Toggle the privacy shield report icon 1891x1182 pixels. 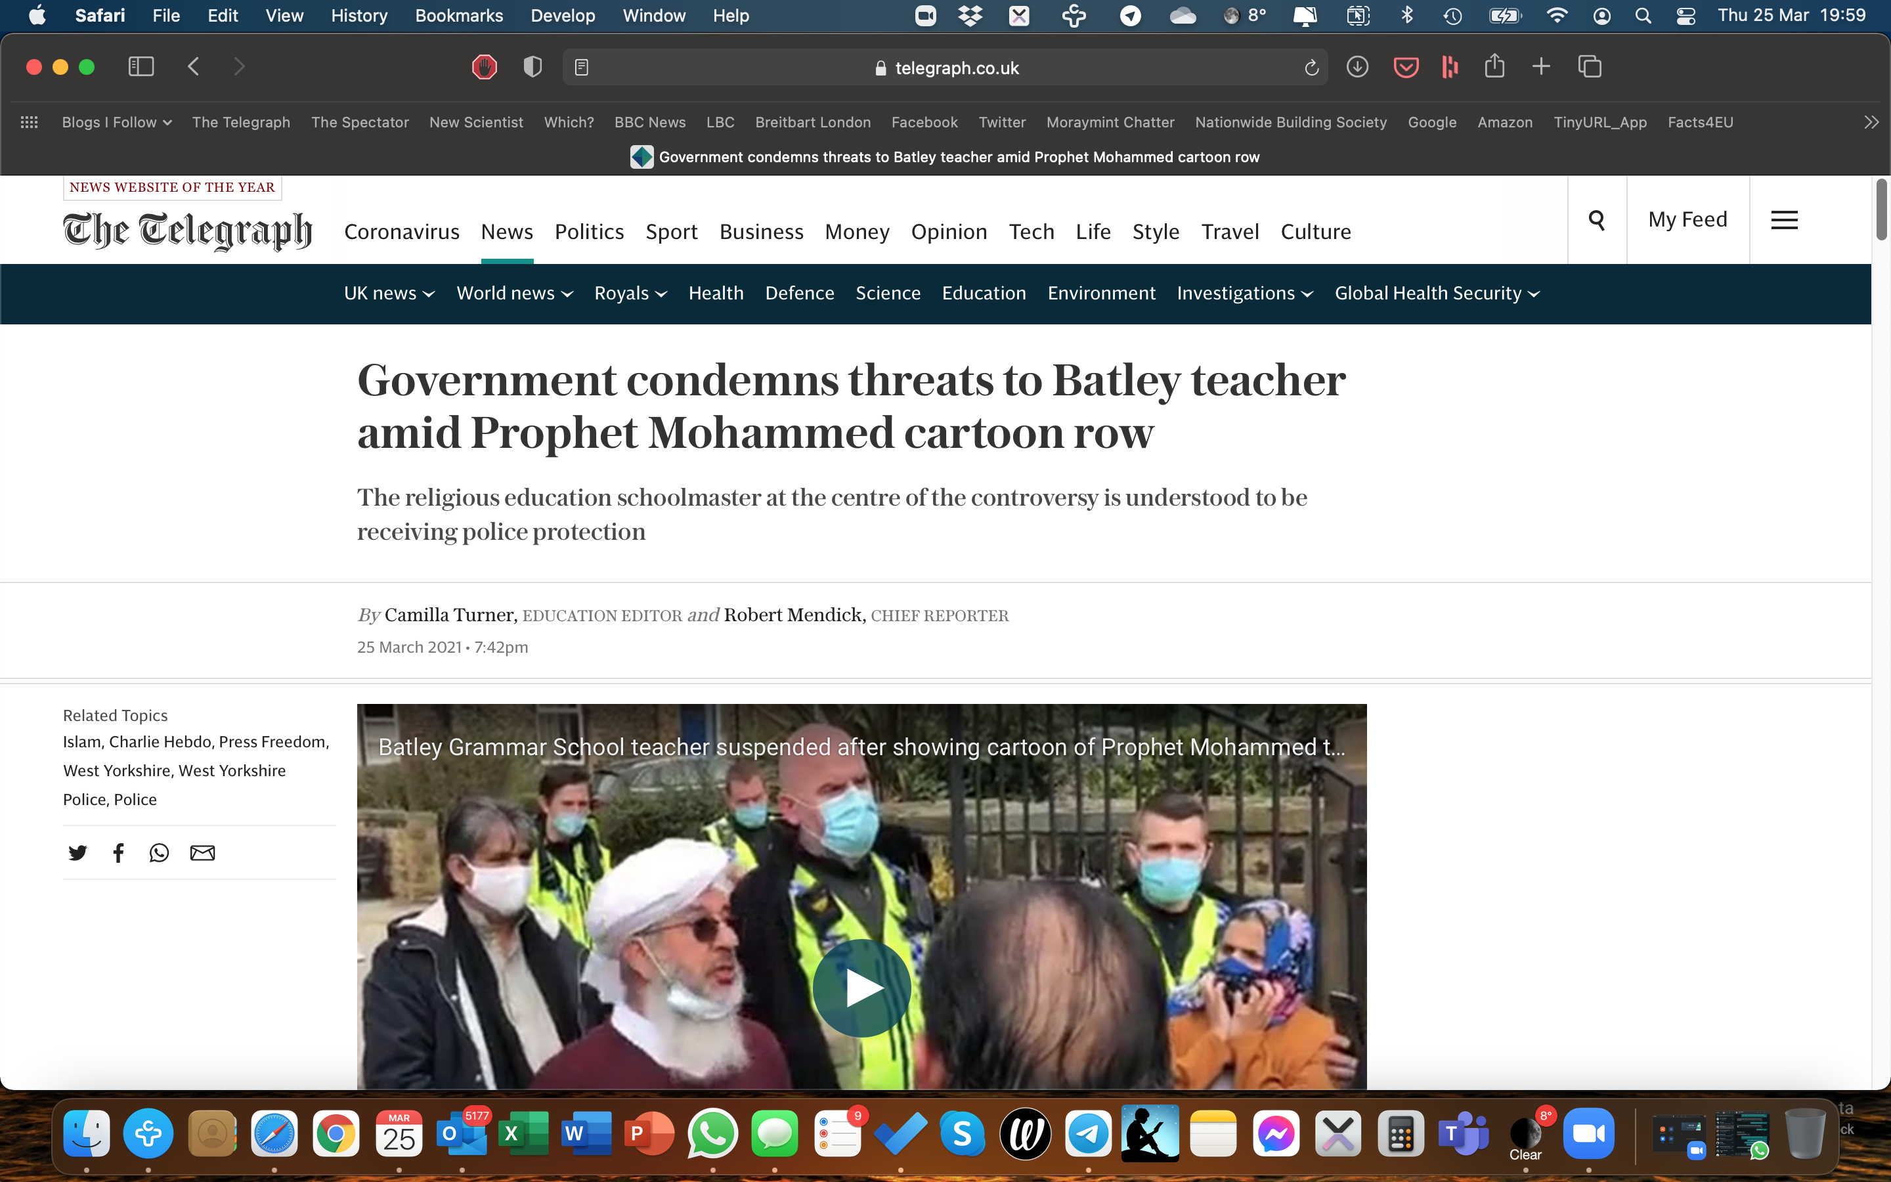(x=532, y=67)
